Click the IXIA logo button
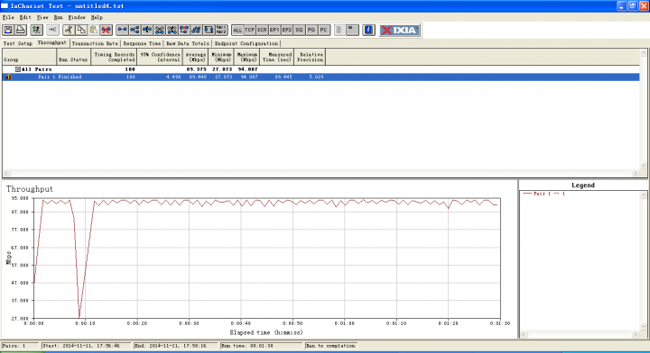 click(x=400, y=30)
